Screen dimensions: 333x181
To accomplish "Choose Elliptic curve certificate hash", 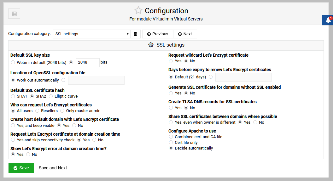I will 51,96.
